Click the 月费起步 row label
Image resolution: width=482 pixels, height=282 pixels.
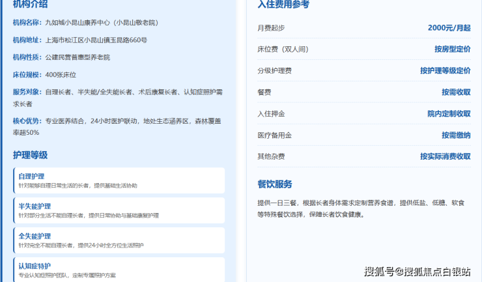pos(271,28)
